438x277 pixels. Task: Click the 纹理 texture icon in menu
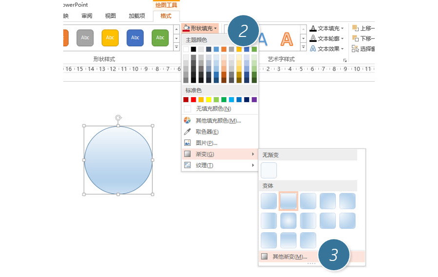pyautogui.click(x=187, y=165)
